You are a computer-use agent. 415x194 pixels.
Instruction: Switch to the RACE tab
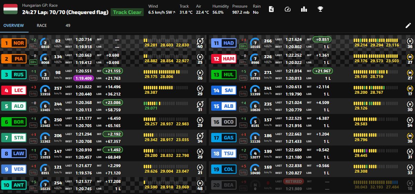click(x=42, y=26)
